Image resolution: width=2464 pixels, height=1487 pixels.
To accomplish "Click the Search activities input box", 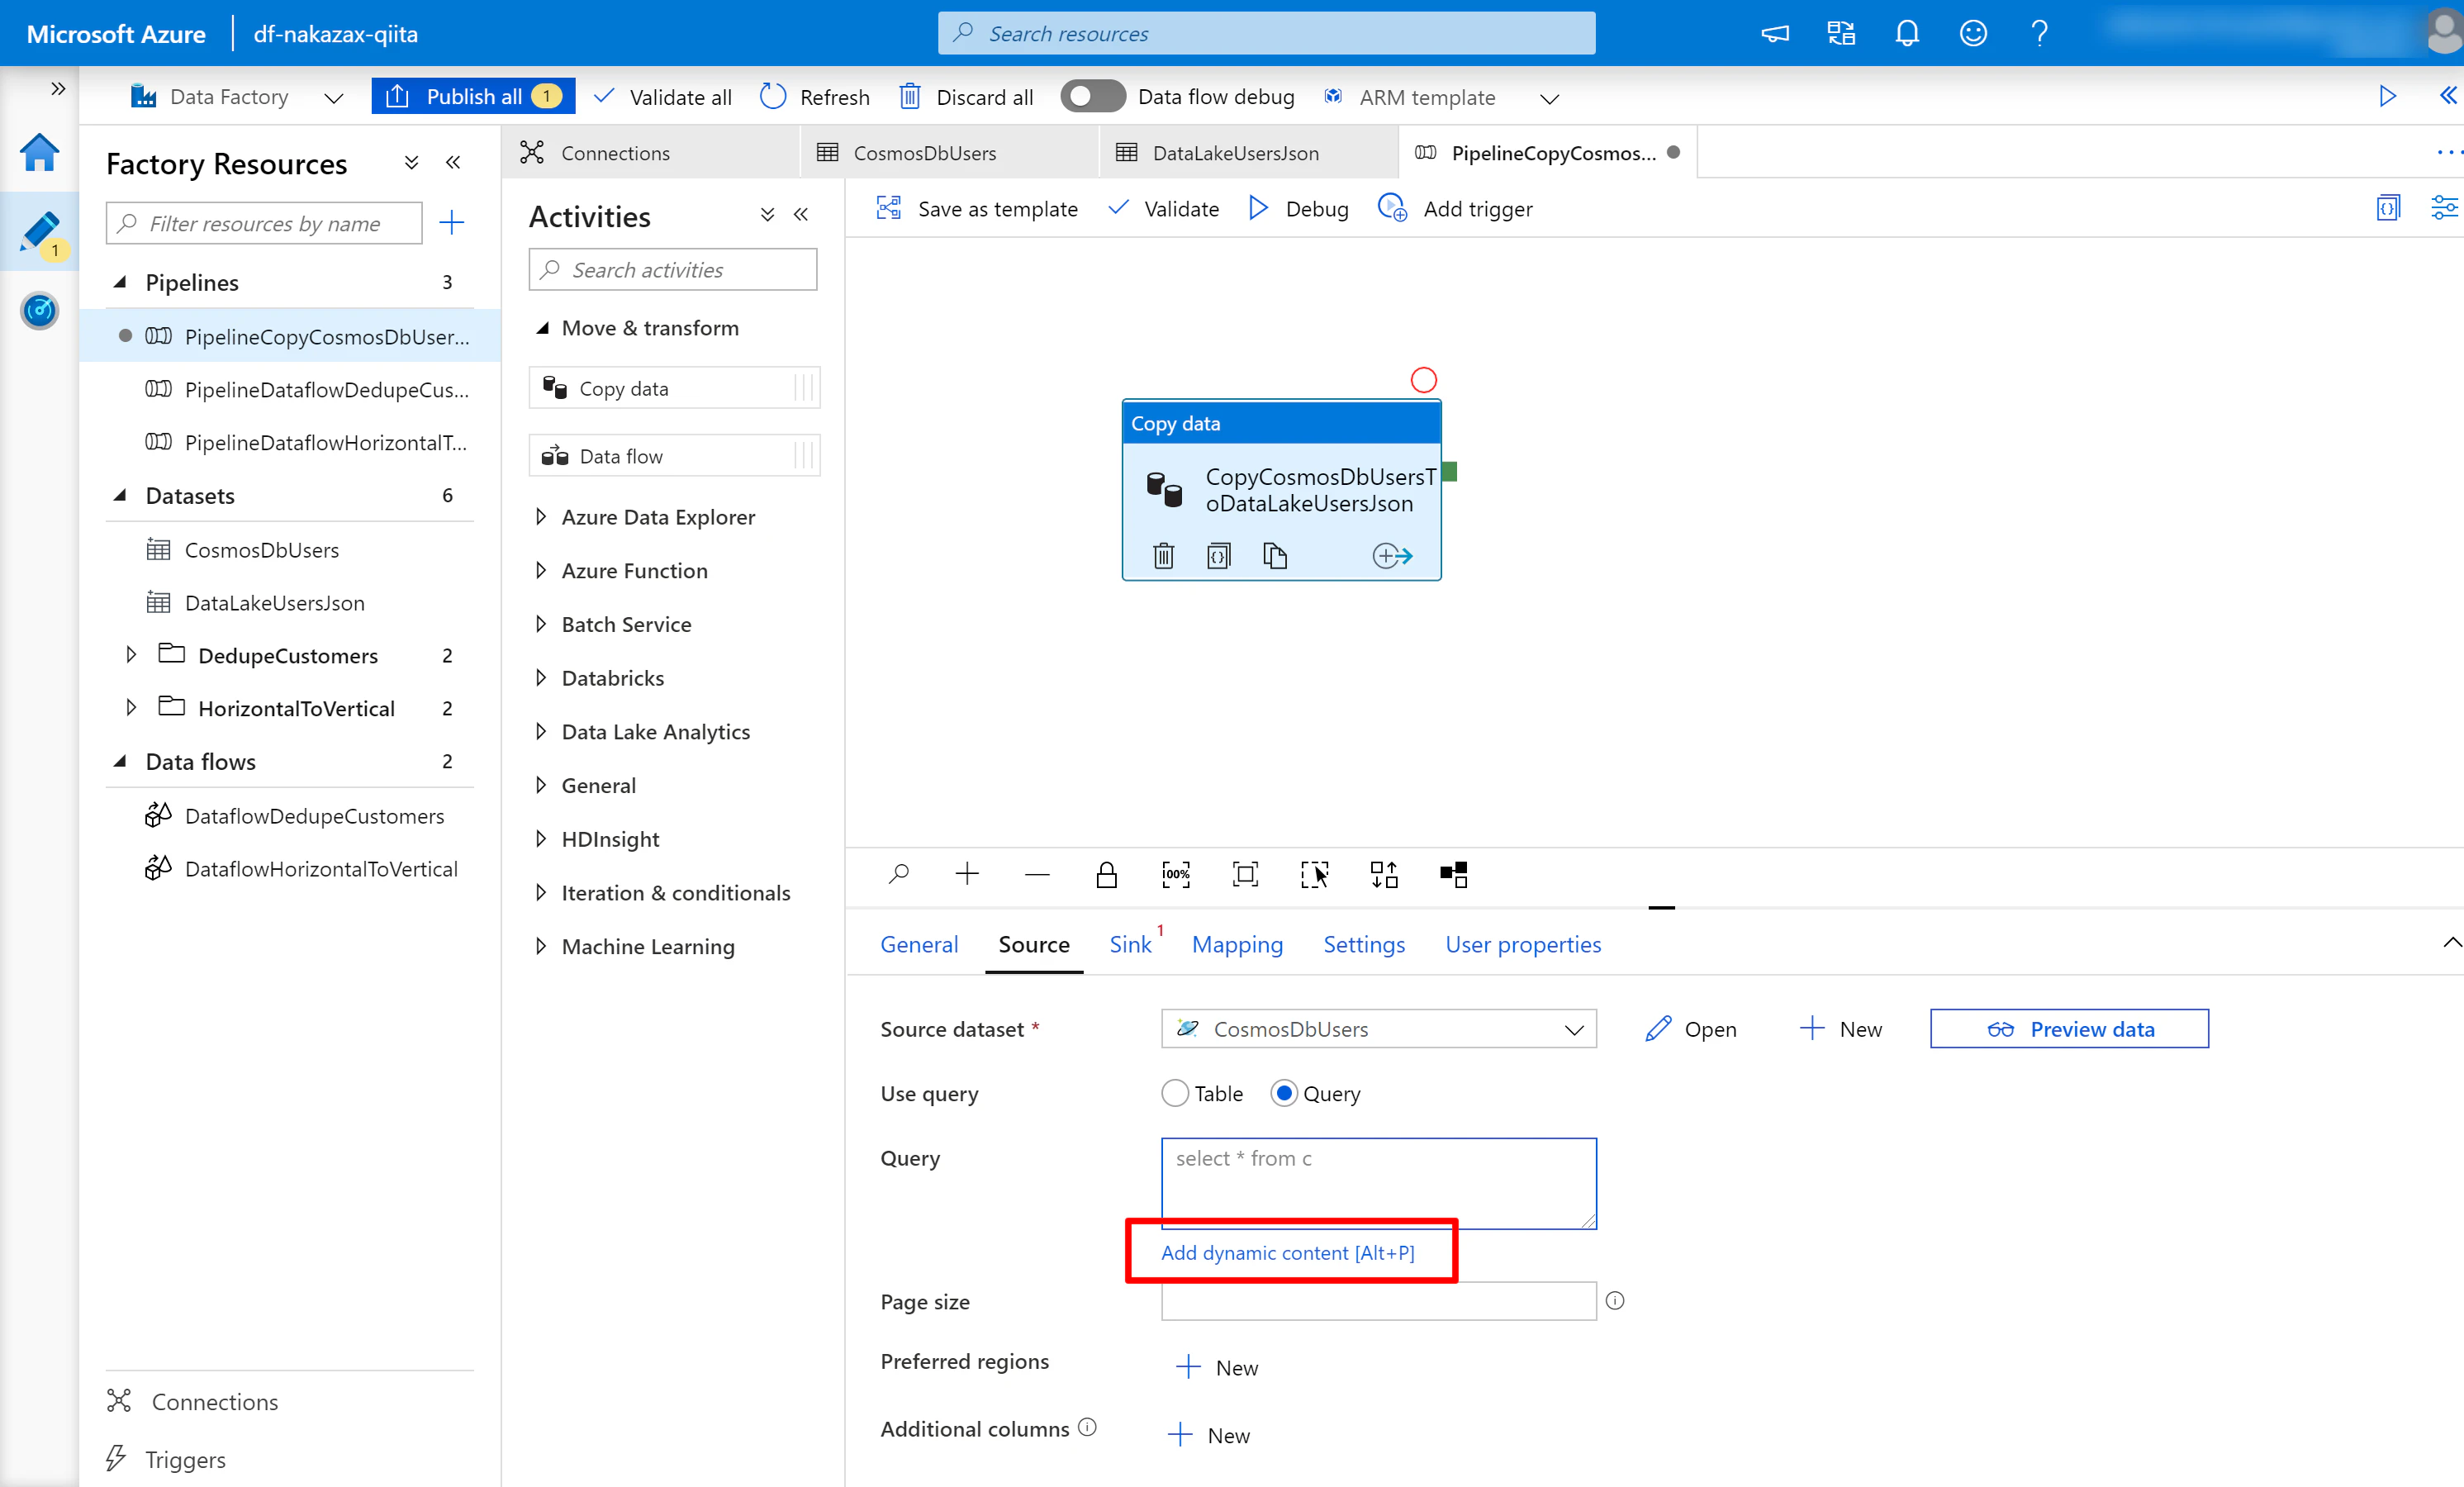I will point(673,270).
